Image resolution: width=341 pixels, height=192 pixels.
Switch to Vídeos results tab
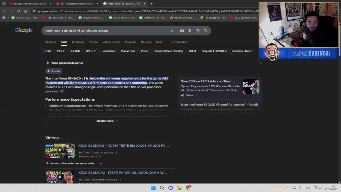point(94,42)
